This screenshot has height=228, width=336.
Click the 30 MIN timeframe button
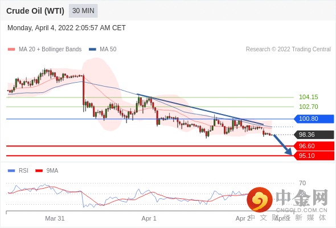pyautogui.click(x=83, y=11)
